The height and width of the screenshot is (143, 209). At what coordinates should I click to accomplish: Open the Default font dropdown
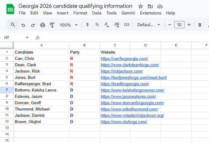pyautogui.click(x=149, y=25)
